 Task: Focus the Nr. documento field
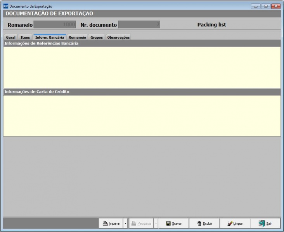click(139, 25)
